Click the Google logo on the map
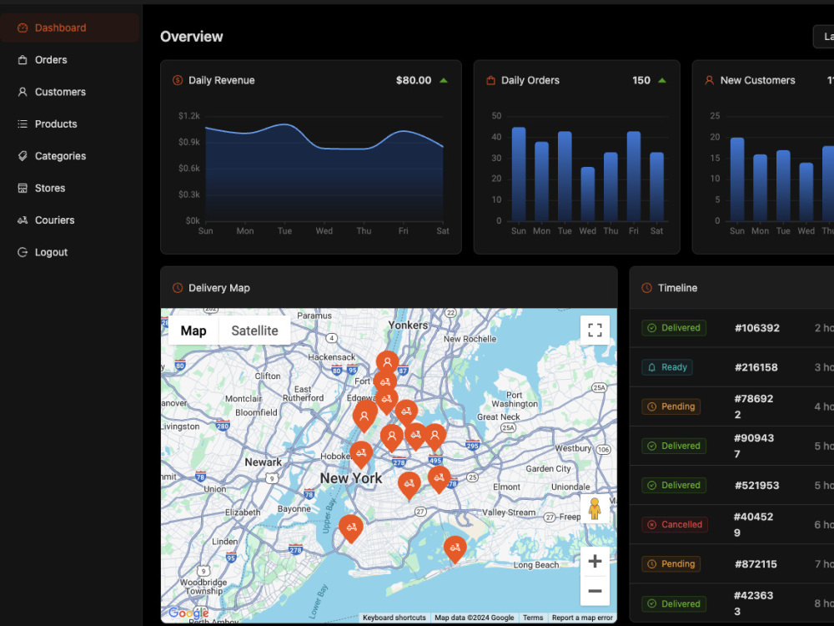Image resolution: width=834 pixels, height=626 pixels. 188,613
